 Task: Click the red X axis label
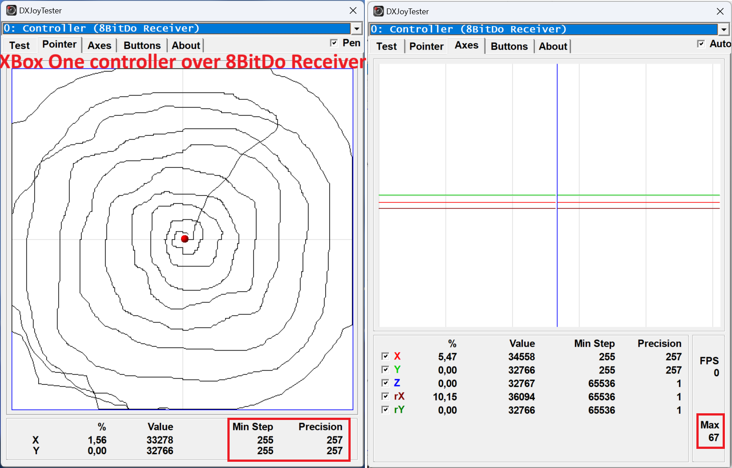397,356
